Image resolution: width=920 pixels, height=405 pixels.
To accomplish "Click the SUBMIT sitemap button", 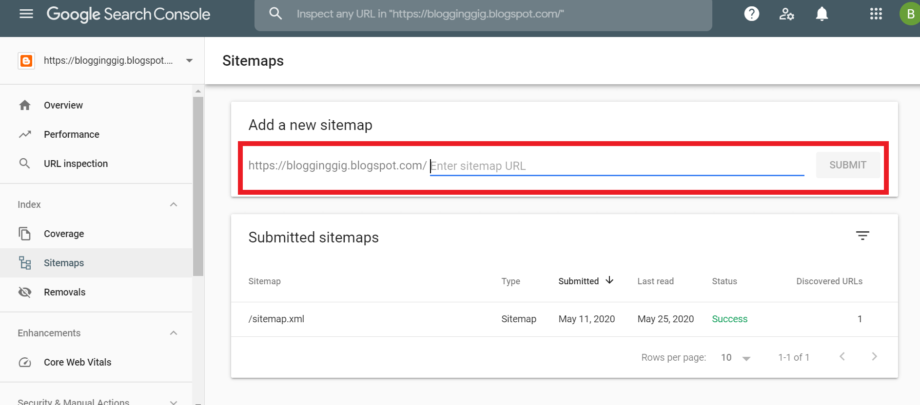I will point(848,165).
